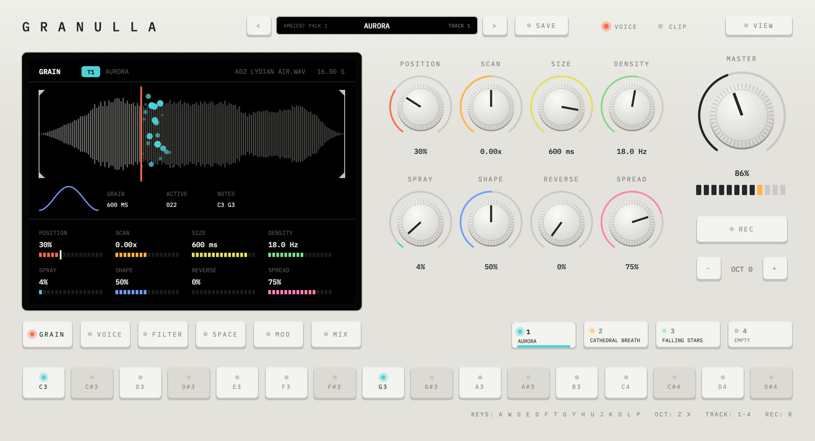Select track slot 3 FALLING STARS
815x441 pixels.
click(688, 335)
